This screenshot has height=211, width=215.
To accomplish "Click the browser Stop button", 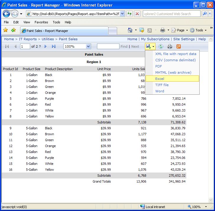I will (x=137, y=14).
